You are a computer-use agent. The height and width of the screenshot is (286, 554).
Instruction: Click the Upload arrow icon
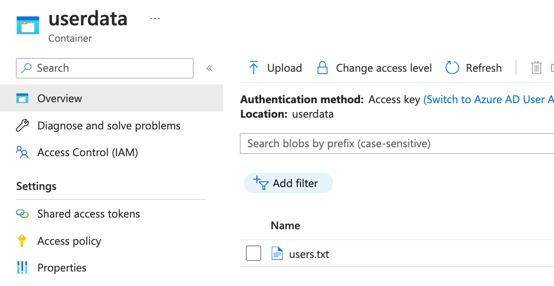[254, 68]
